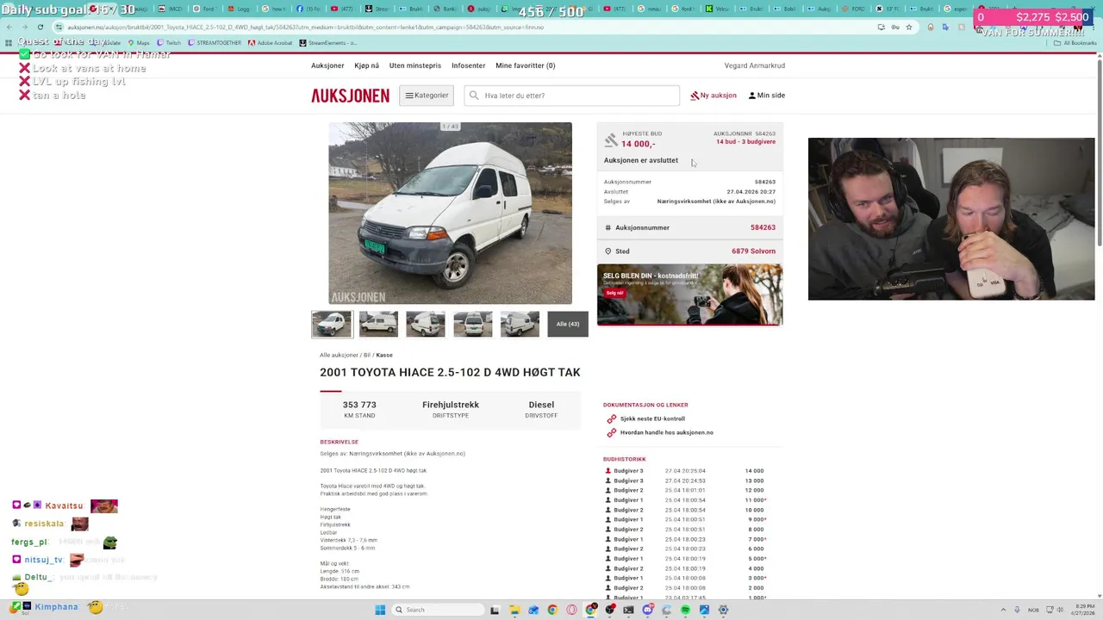Image resolution: width=1103 pixels, height=620 pixels.
Task: Click the 'Alle auksjoner' breadcrumb link
Action: [339, 355]
